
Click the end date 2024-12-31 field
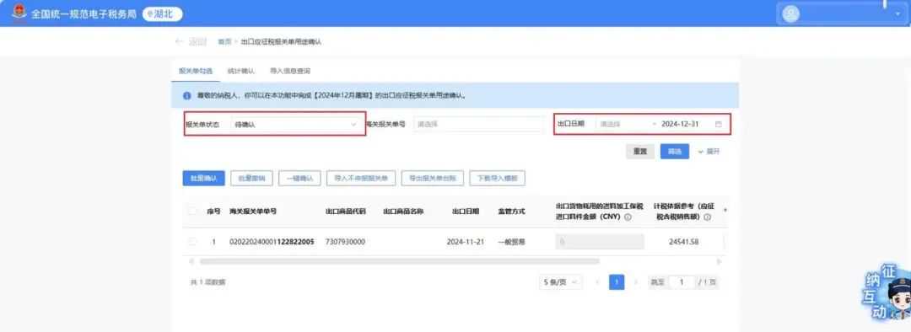tap(680, 124)
